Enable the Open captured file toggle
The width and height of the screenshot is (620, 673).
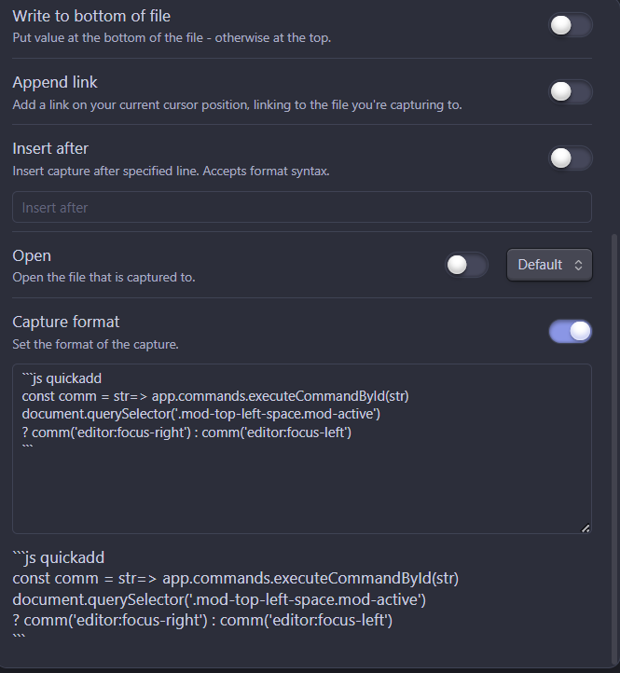[466, 265]
